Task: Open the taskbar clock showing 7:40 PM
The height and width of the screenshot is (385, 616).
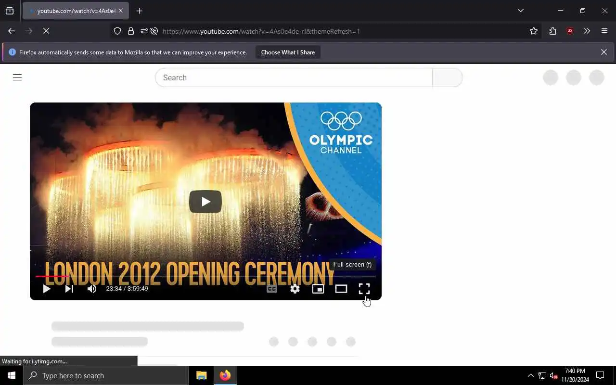Action: coord(575,375)
